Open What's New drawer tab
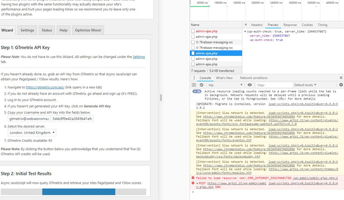The height and width of the screenshot is (200, 344). [224, 78]
